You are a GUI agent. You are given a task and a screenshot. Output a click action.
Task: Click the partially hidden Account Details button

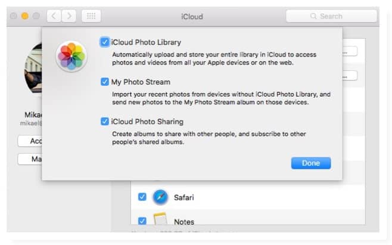[x=30, y=141]
